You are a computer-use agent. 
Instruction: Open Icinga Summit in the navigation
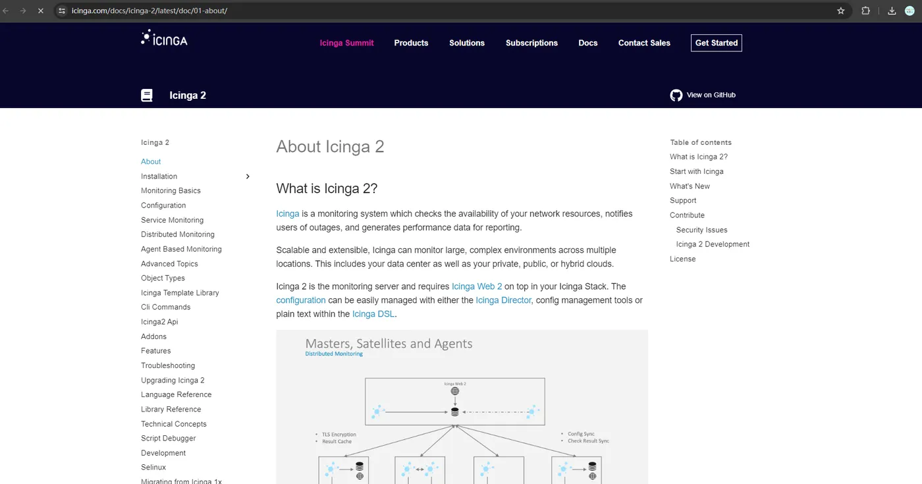(346, 43)
